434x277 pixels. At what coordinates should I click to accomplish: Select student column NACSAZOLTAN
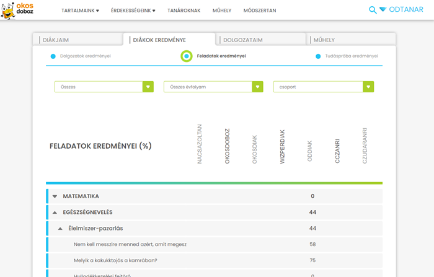(x=200, y=144)
